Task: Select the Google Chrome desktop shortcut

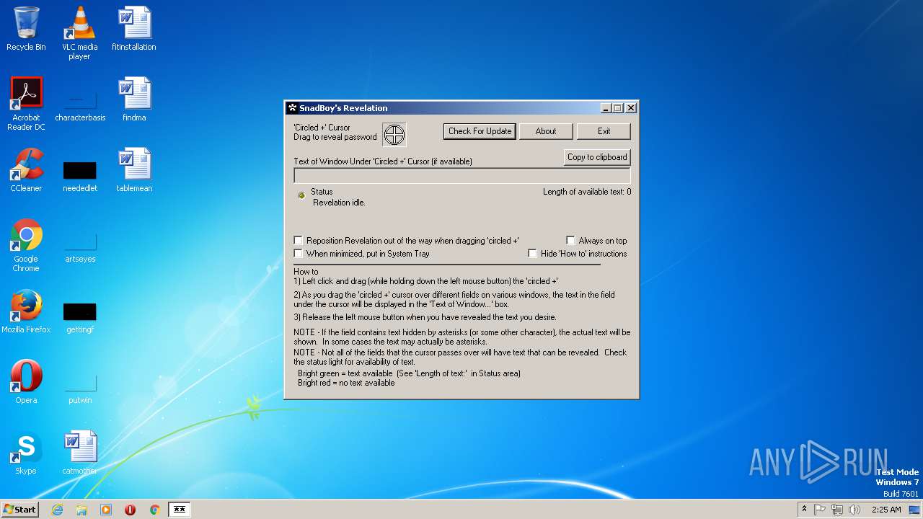Action: click(x=26, y=245)
